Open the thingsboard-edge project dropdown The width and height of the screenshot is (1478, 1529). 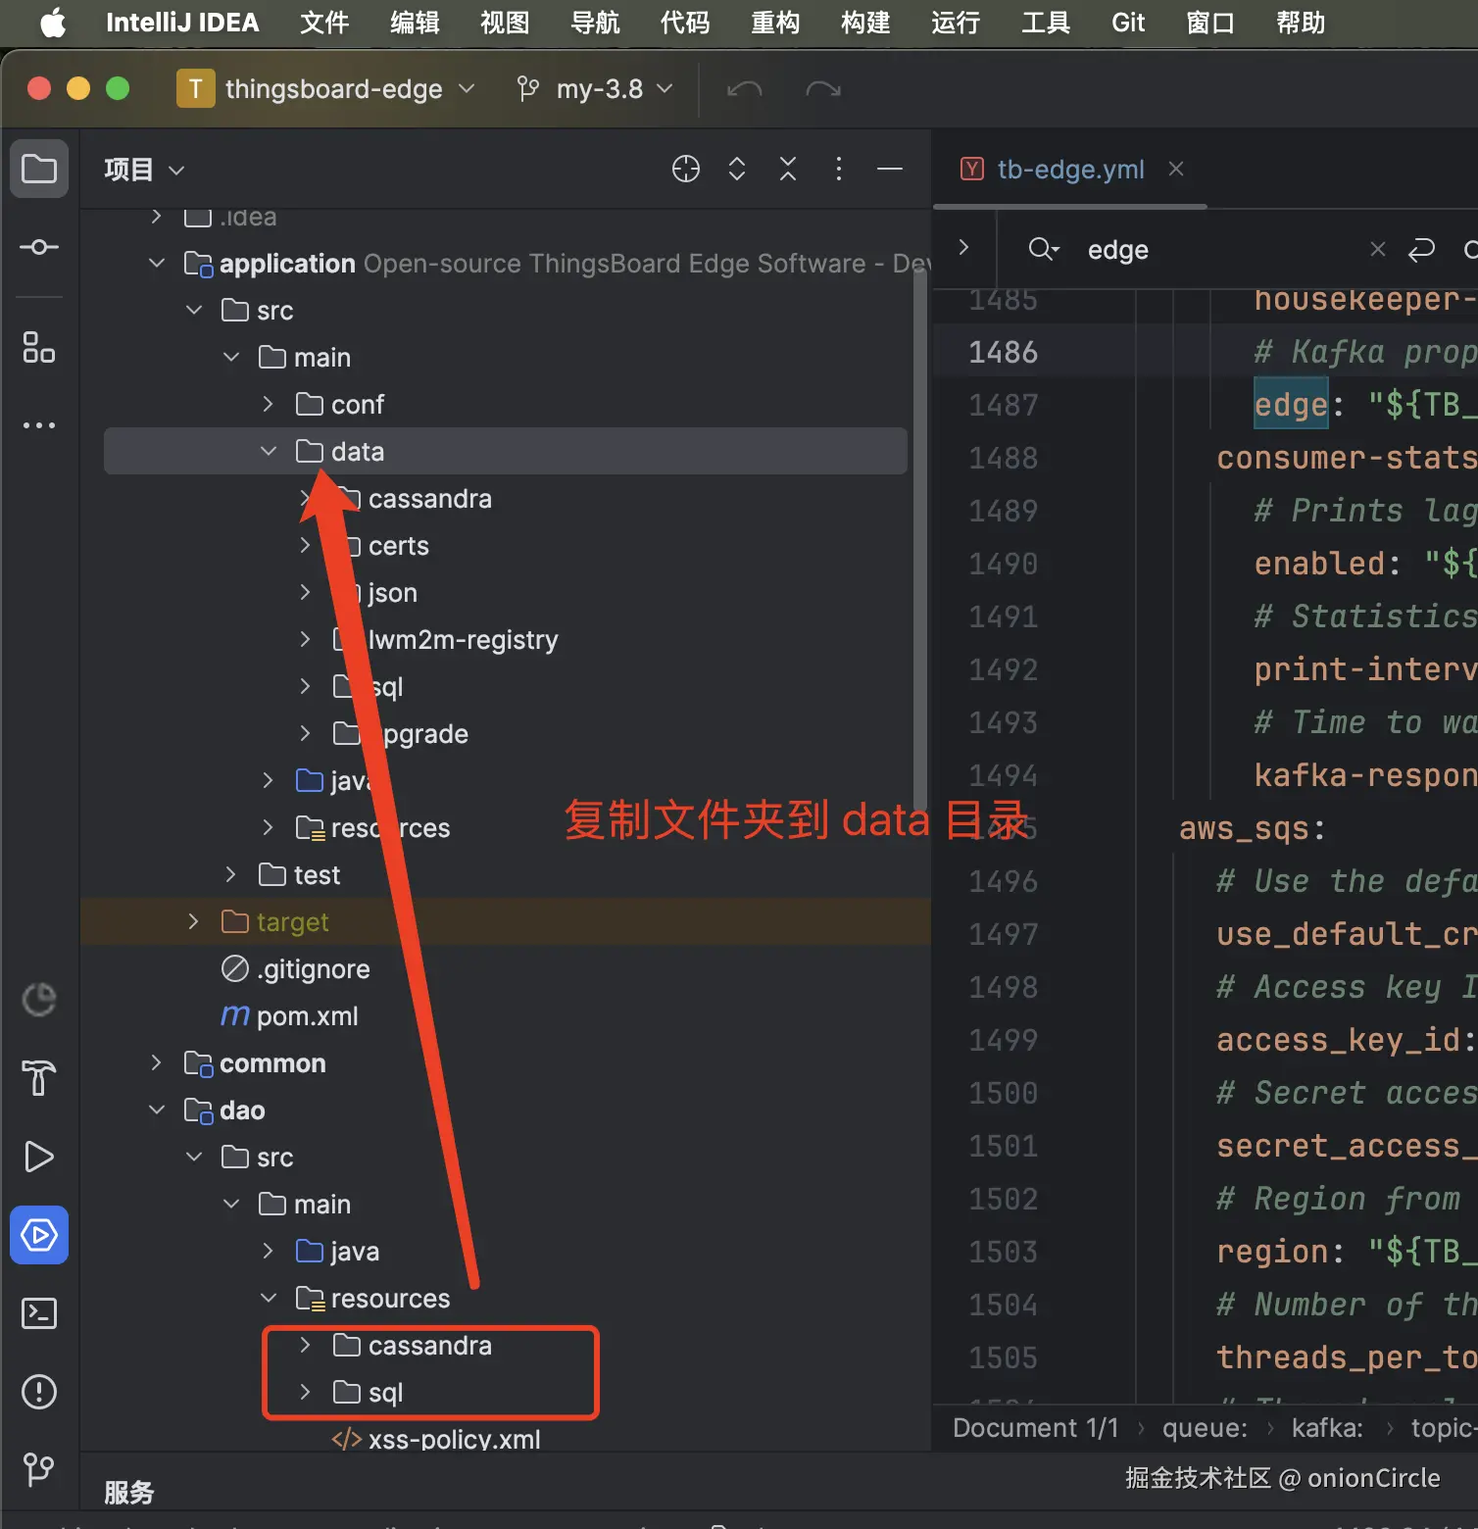pyautogui.click(x=326, y=89)
